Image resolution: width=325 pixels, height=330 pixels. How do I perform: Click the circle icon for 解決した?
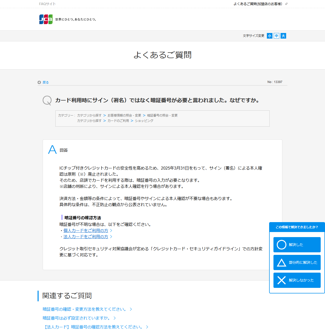pos(282,245)
